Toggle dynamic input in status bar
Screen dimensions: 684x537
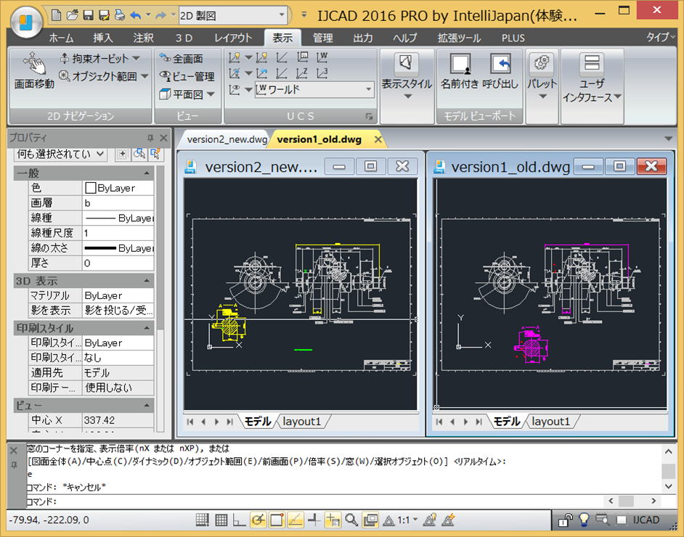pos(333,520)
